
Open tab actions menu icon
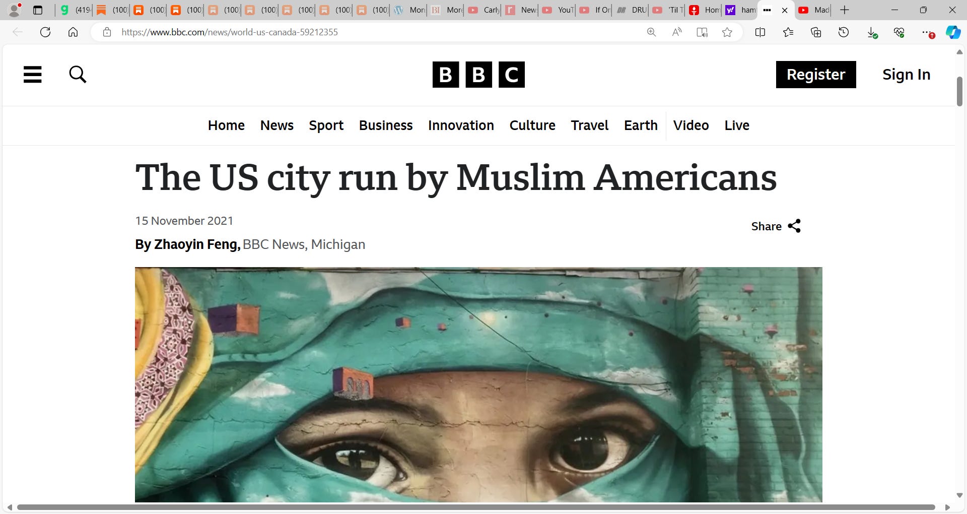click(38, 10)
